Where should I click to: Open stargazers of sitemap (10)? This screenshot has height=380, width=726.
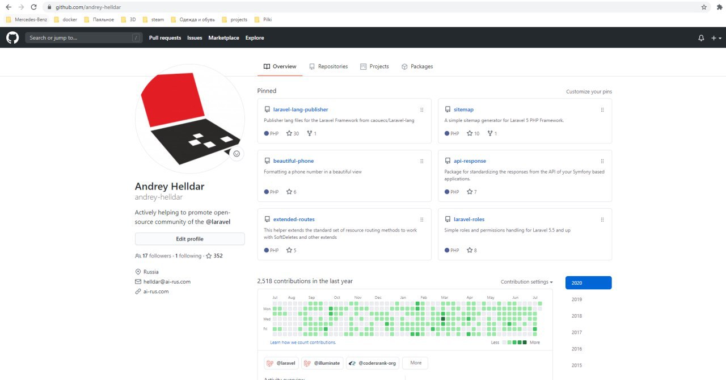[x=473, y=133]
